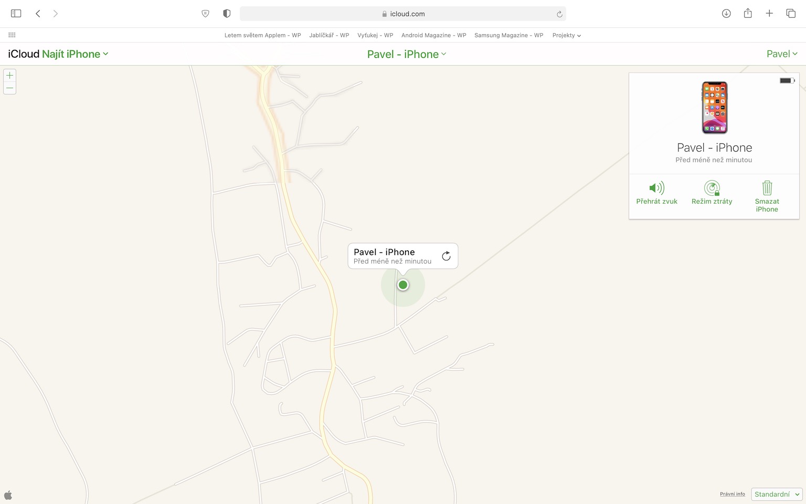Select the green device location dot
The height and width of the screenshot is (504, 806).
[x=403, y=285]
